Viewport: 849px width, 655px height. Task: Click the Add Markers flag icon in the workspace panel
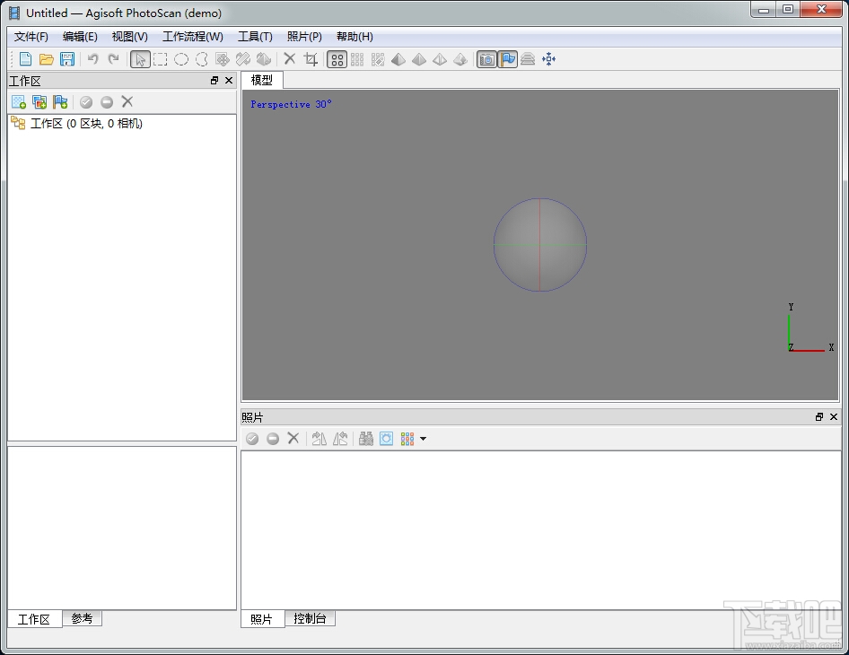pyautogui.click(x=60, y=101)
